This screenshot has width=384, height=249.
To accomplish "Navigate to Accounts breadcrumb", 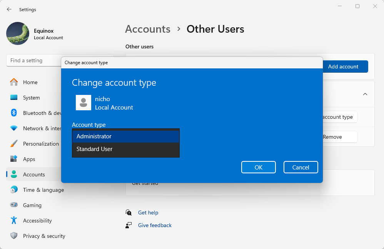I will [x=148, y=29].
